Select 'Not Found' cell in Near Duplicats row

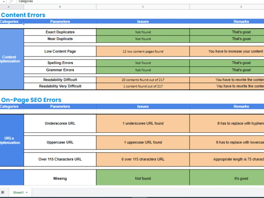click(x=143, y=39)
